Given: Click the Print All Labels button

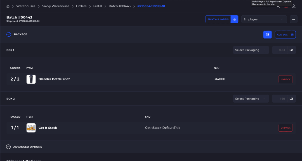Looking at the screenshot, I should 218,19.
